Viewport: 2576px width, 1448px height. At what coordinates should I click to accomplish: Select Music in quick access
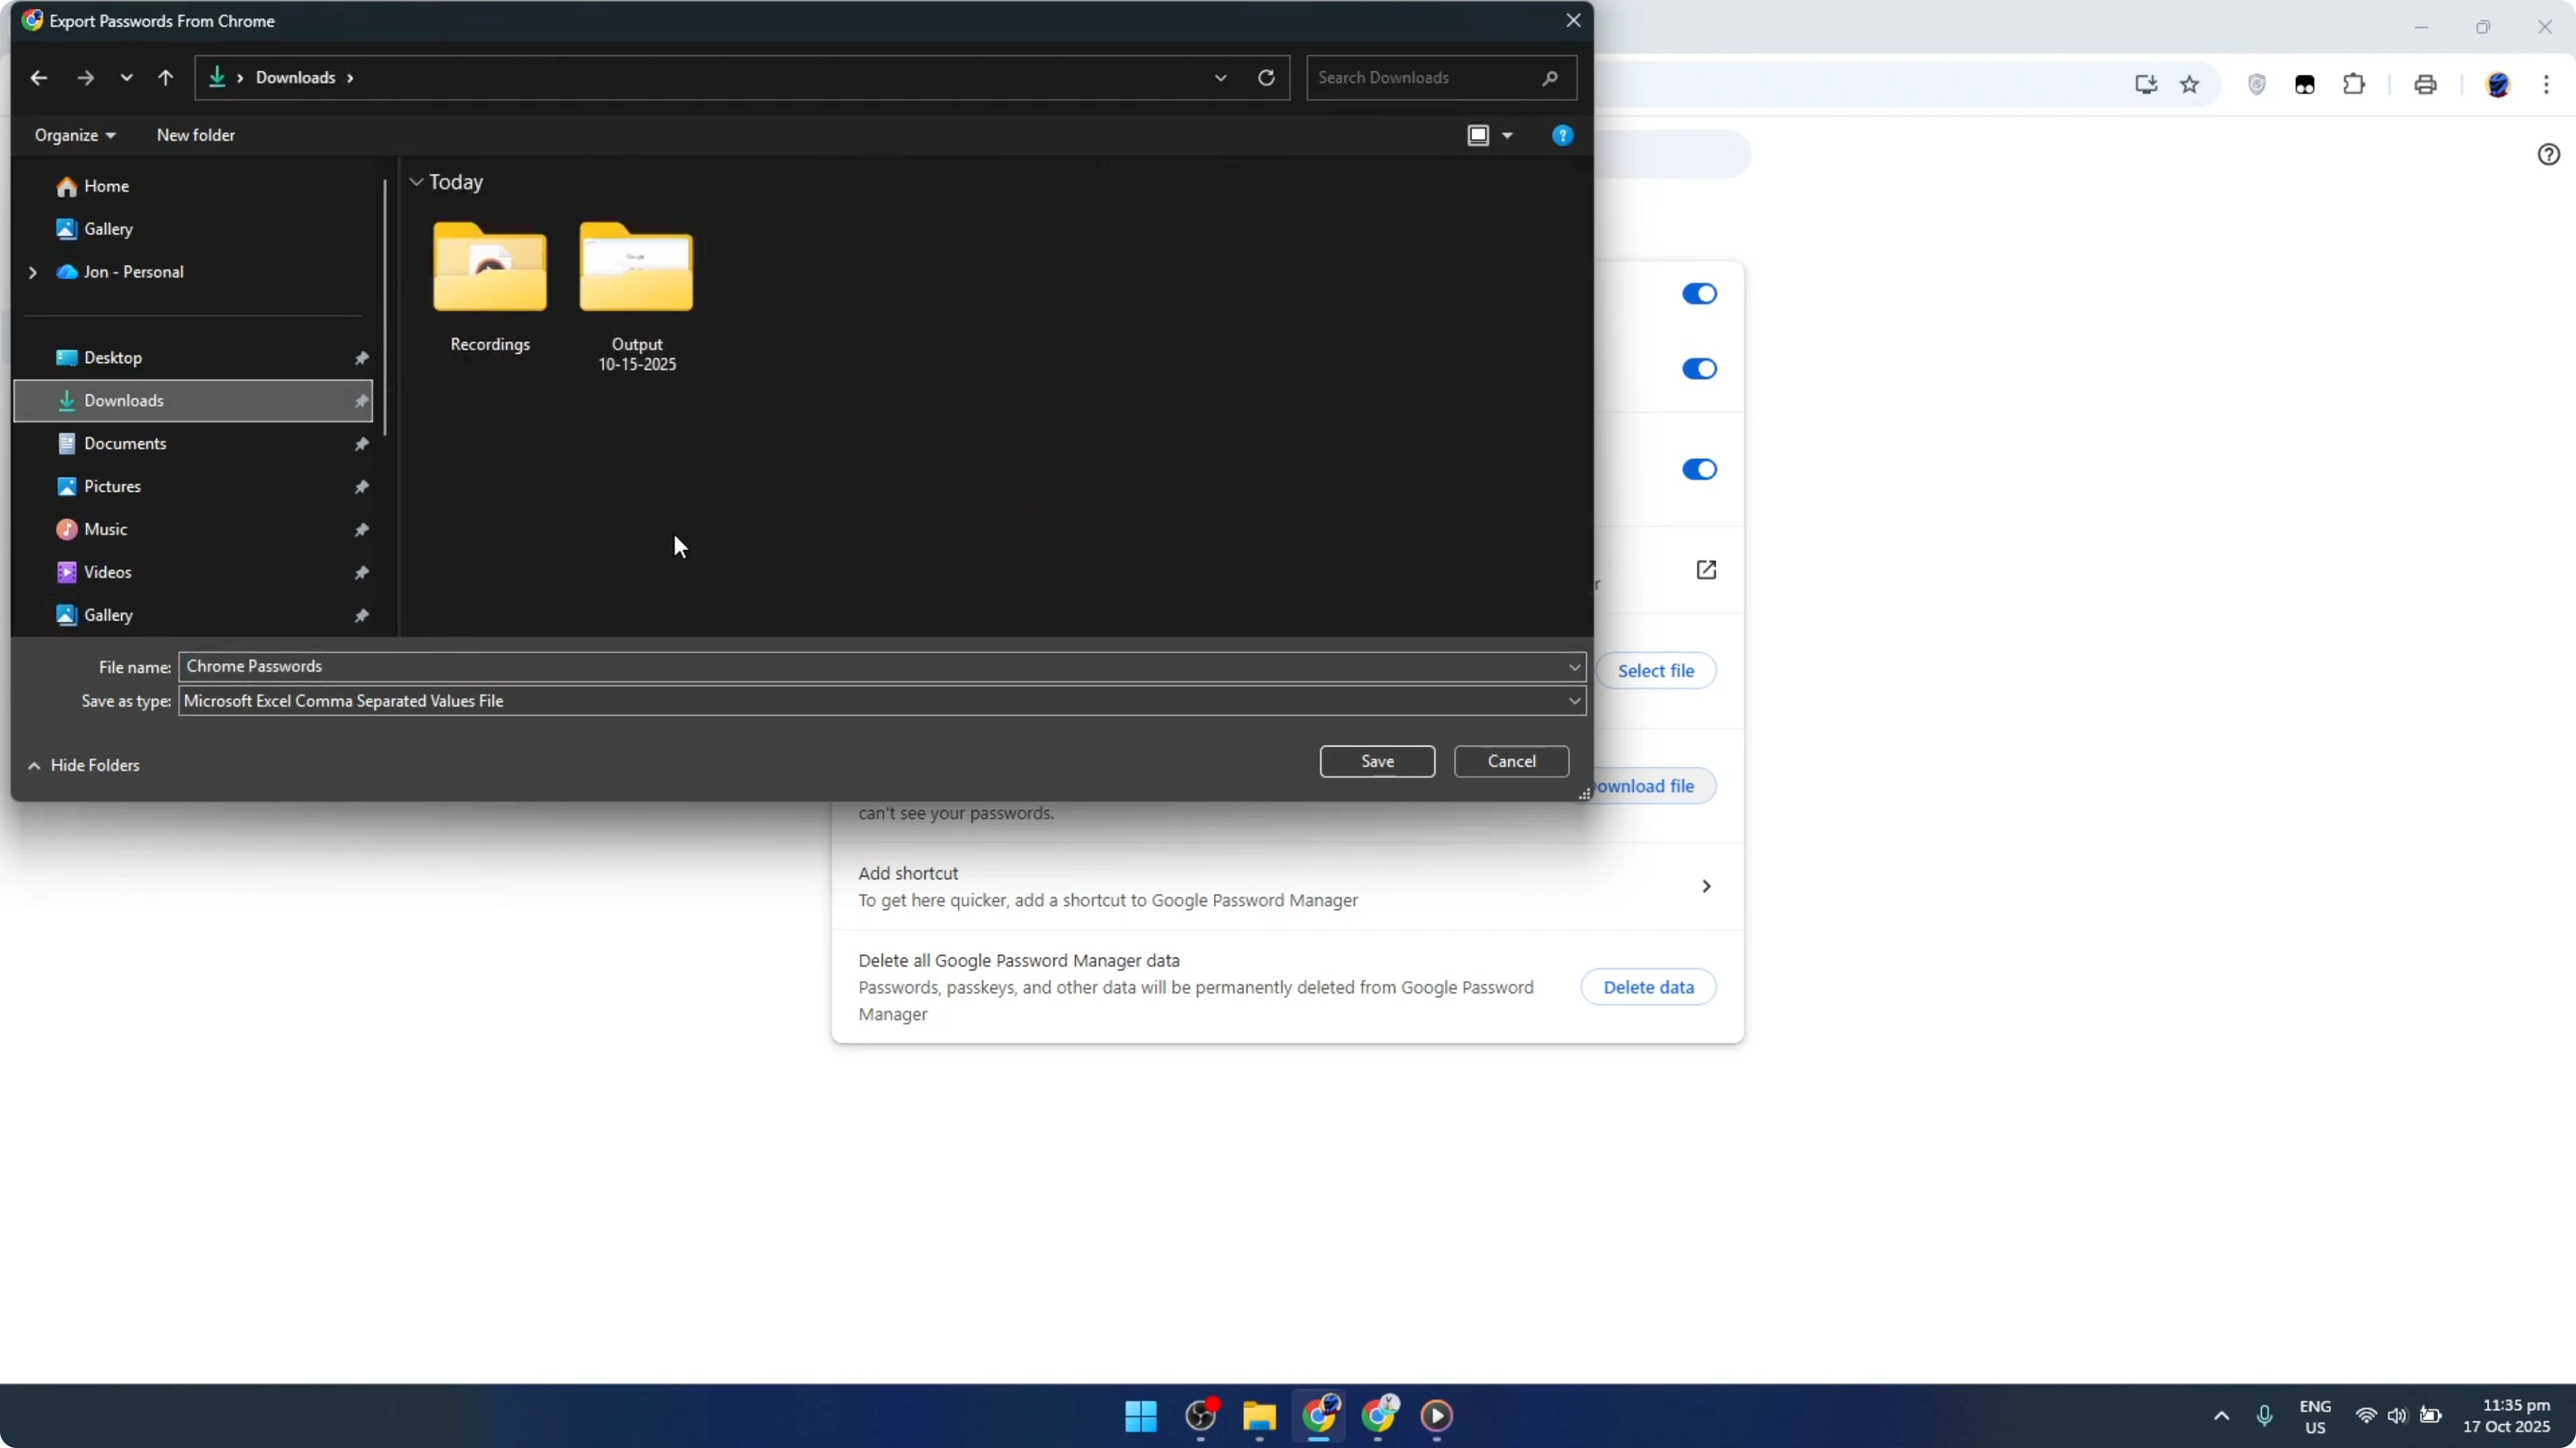point(194,530)
